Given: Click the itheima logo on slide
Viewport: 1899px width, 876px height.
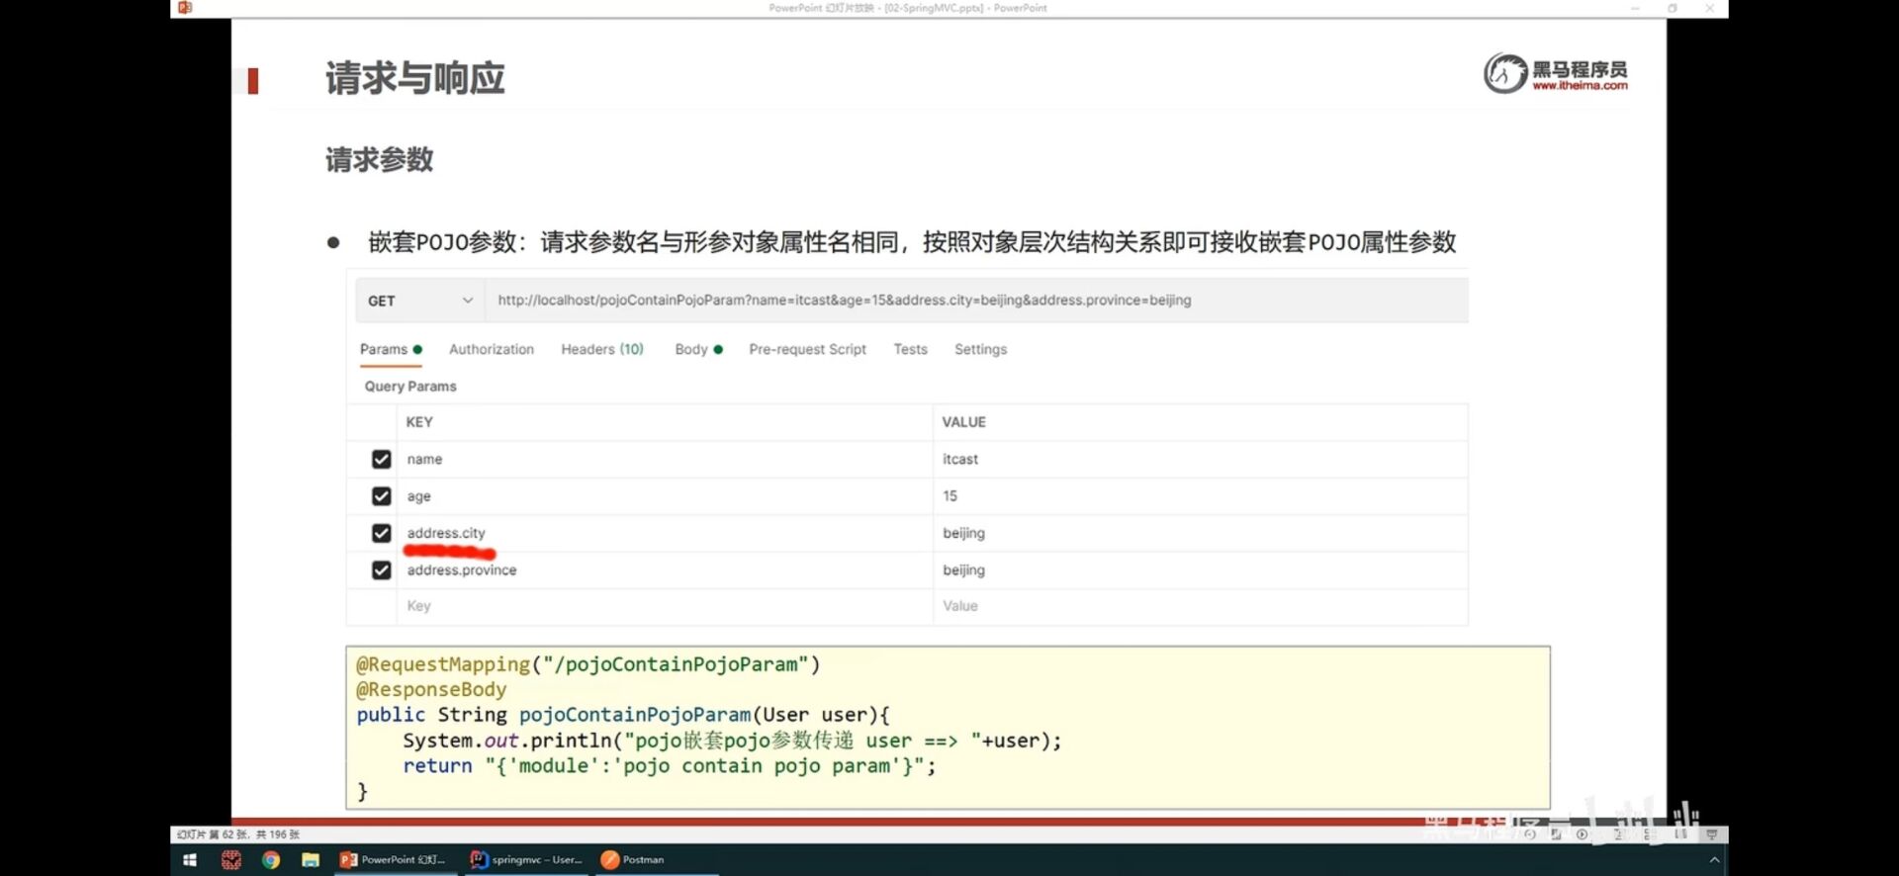Looking at the screenshot, I should (1556, 73).
